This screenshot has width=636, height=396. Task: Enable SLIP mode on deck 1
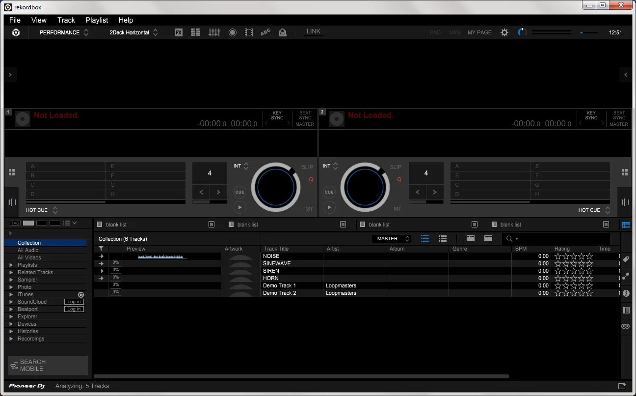[x=307, y=167]
